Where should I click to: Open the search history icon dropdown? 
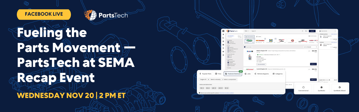pyautogui.click(x=306, y=31)
